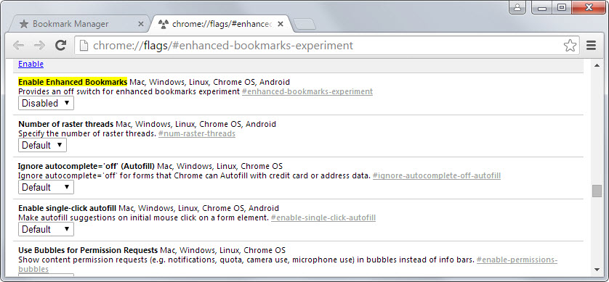Close the chrome://flags tab
Image resolution: width=609 pixels, height=282 pixels.
click(x=281, y=24)
